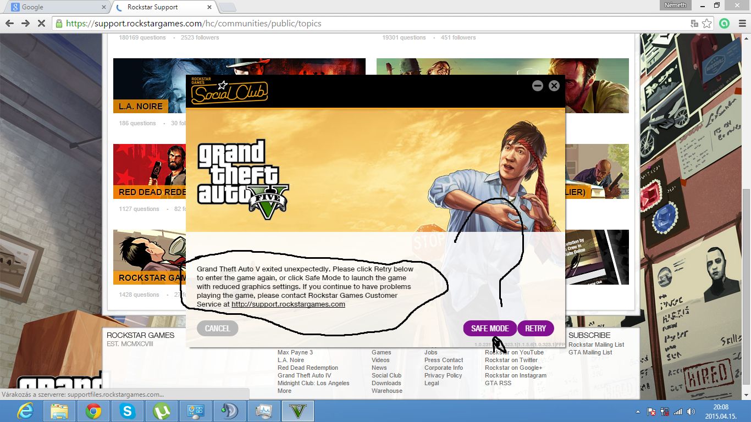Open Rockstar on Google+ link
Screen dimensions: 751x422
(513, 368)
